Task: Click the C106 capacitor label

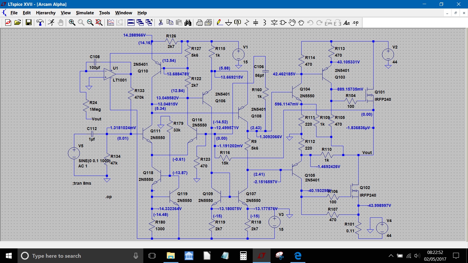Action: (x=259, y=67)
